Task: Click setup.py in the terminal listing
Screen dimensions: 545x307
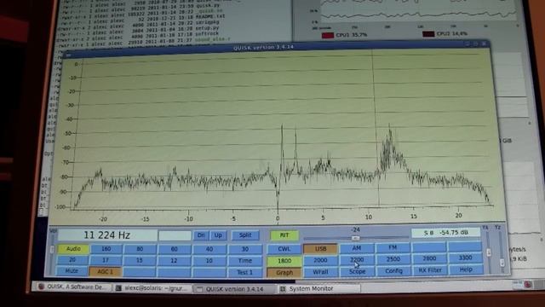Action: [208, 28]
